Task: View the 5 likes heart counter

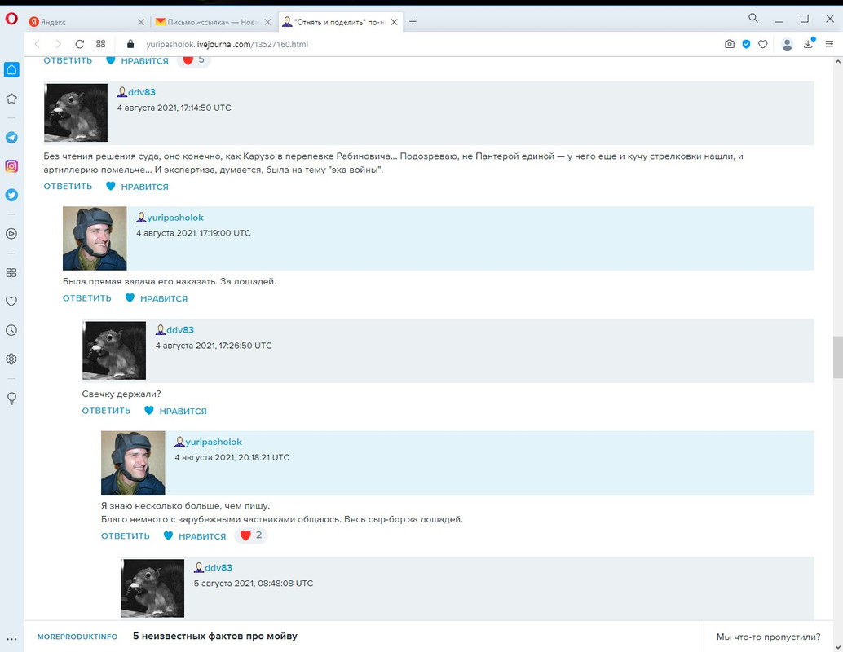Action: [193, 60]
